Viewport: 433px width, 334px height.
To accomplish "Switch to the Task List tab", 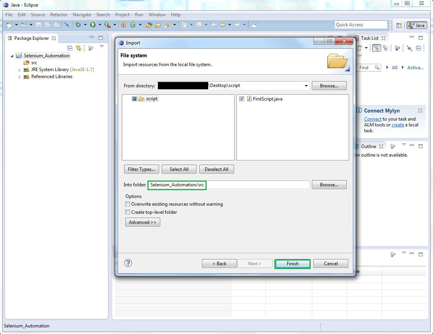I will click(370, 38).
